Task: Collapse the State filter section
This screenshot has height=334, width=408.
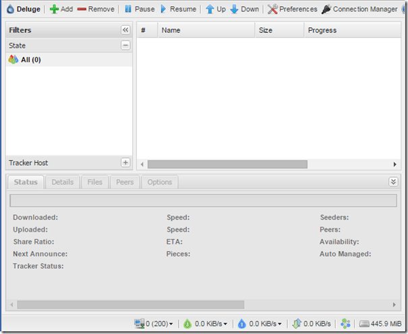Action: (x=125, y=45)
